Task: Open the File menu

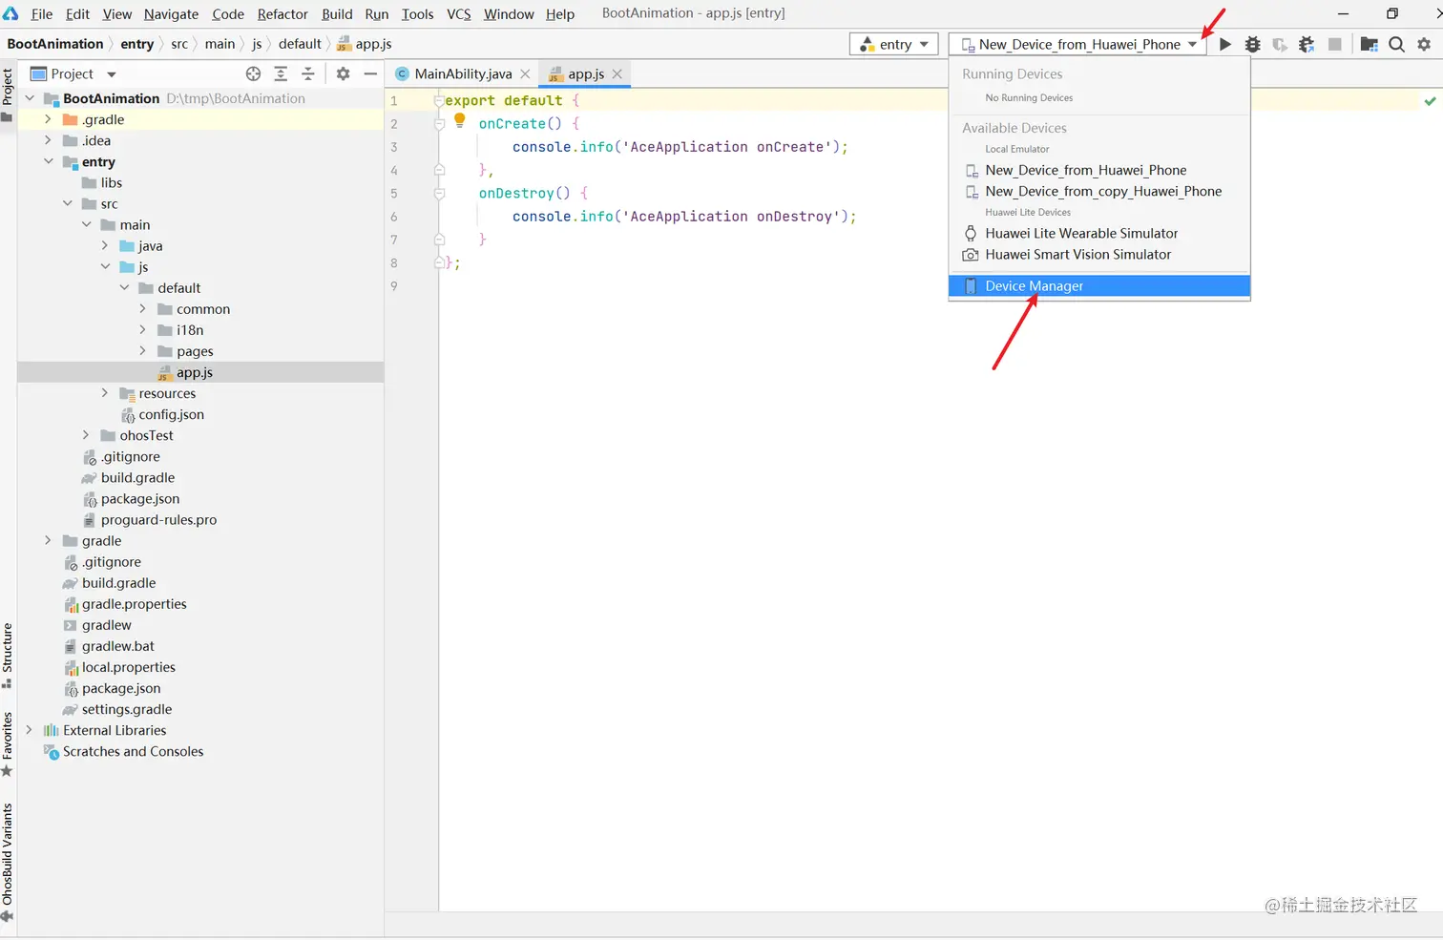Action: tap(42, 13)
